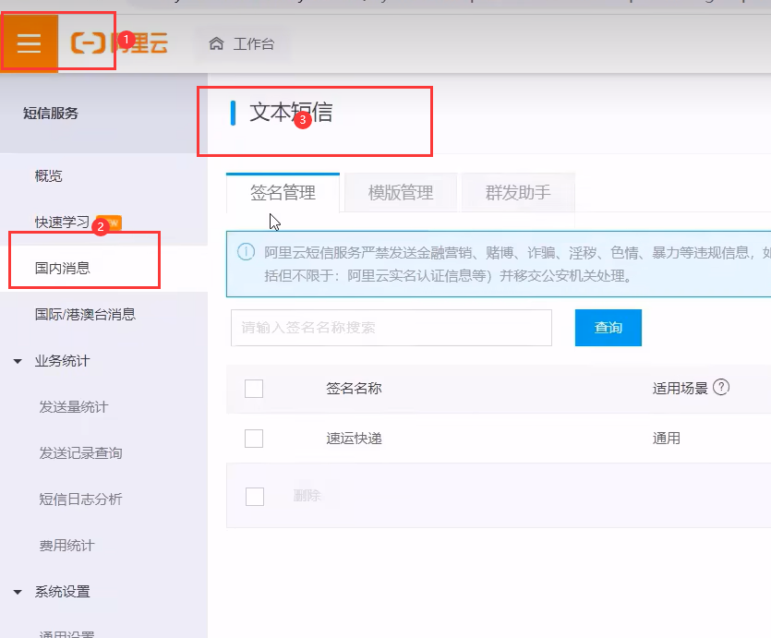Switch to the 模版管理 tab
771x638 pixels.
[400, 193]
